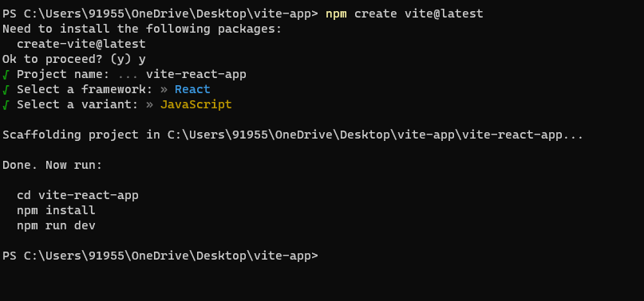Click the 'npm create vite@latest' command text
The width and height of the screenshot is (644, 301).
click(404, 14)
